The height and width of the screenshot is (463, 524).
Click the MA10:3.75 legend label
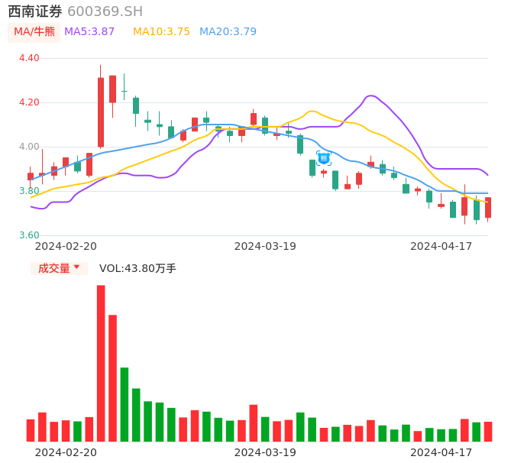point(161,32)
